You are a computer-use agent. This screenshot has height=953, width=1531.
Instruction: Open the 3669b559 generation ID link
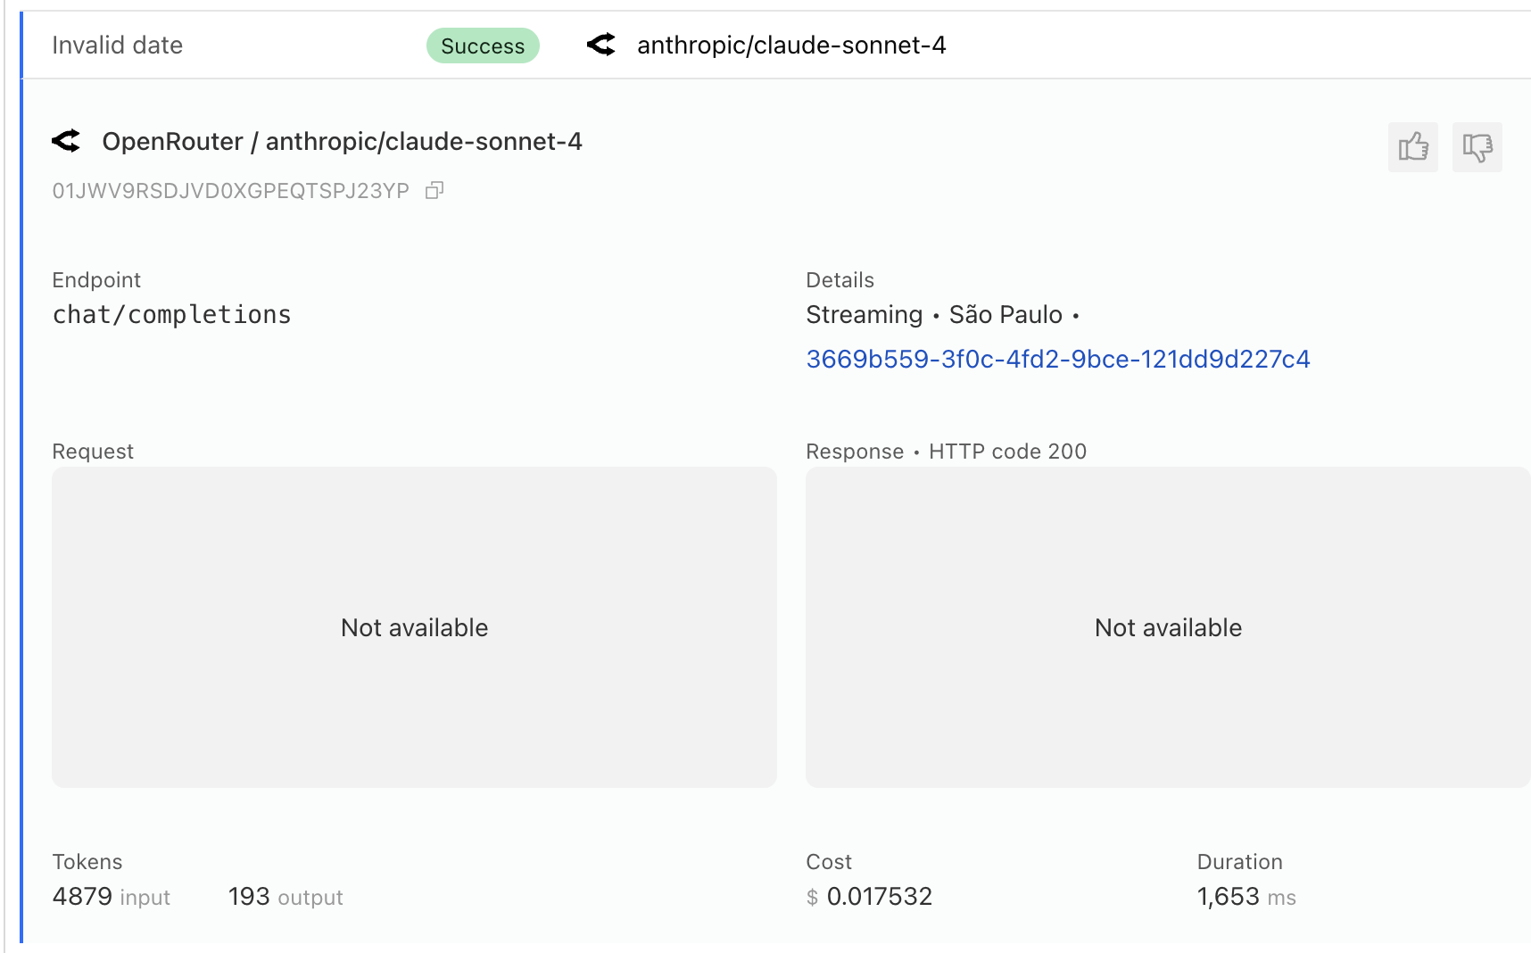click(1057, 359)
